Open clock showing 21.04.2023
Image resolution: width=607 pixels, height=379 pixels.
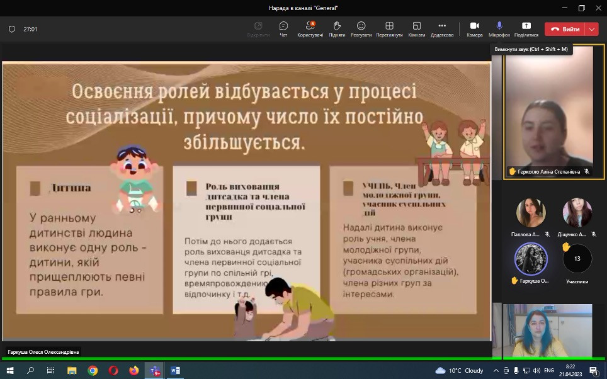(570, 370)
